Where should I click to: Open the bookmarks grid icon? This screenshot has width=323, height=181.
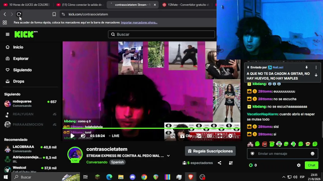(x=5, y=23)
